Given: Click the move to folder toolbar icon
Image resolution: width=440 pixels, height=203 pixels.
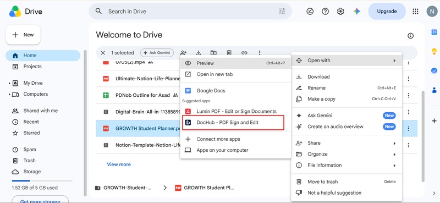Looking at the screenshot, I should (x=213, y=53).
